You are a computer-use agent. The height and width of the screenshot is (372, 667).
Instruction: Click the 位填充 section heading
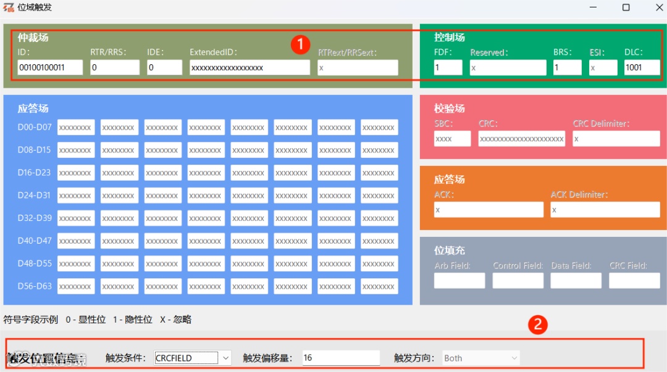pos(449,250)
